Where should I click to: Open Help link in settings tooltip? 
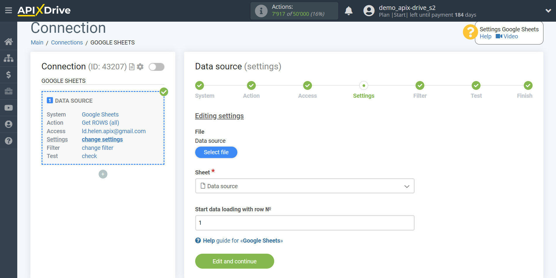[x=485, y=36]
